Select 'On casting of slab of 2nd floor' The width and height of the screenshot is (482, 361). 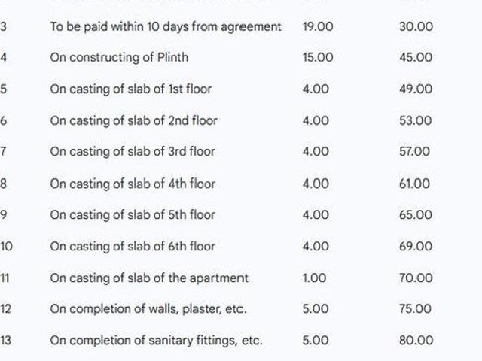(133, 120)
